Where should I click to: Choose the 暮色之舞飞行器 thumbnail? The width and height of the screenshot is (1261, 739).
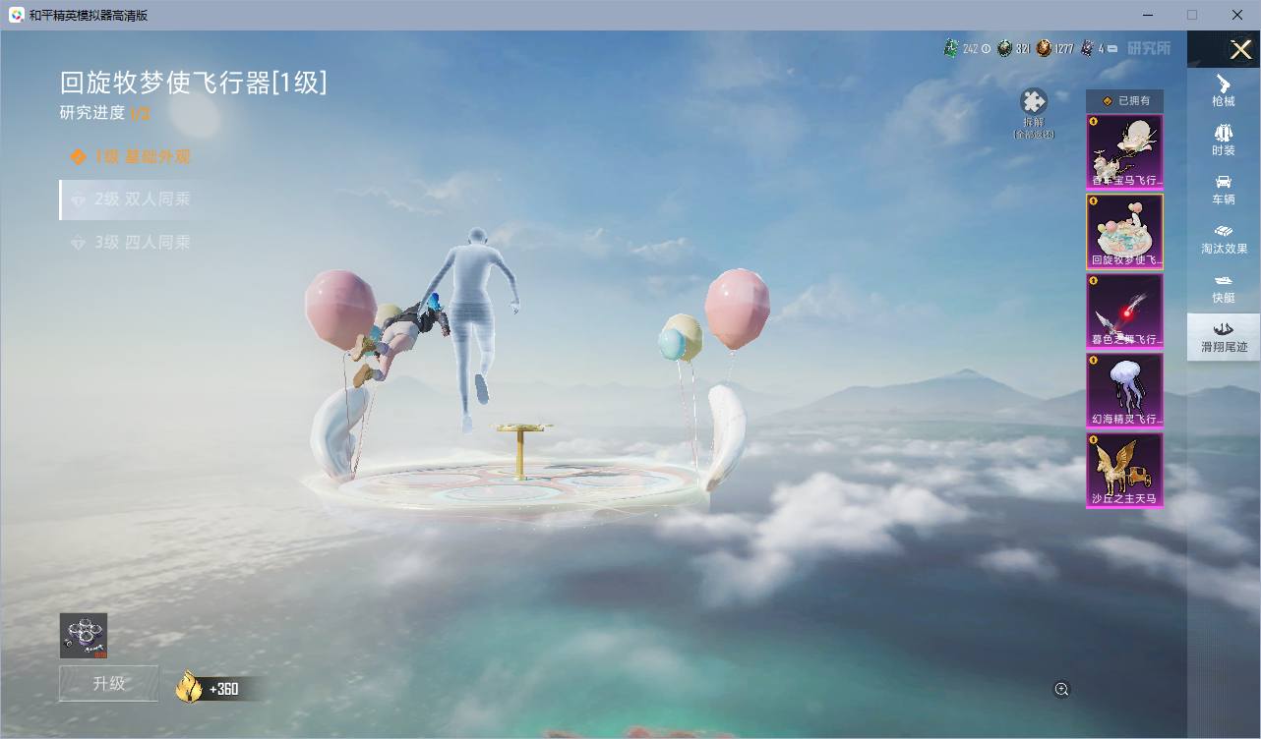pyautogui.click(x=1124, y=311)
